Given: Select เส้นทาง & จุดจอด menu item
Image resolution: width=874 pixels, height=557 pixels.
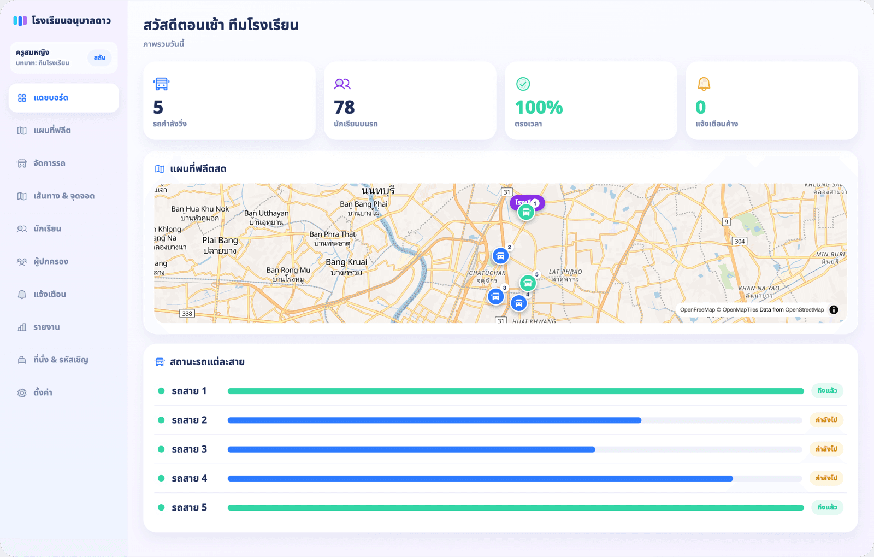Looking at the screenshot, I should pyautogui.click(x=64, y=196).
